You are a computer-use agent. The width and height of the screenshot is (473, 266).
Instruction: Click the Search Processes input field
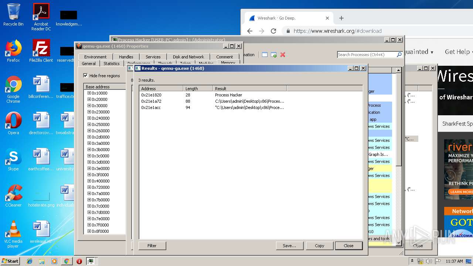click(x=367, y=55)
